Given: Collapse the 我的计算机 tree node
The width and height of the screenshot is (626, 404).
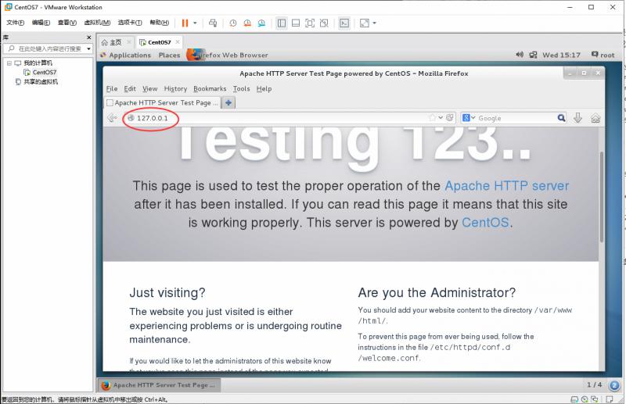Looking at the screenshot, I should coord(9,63).
